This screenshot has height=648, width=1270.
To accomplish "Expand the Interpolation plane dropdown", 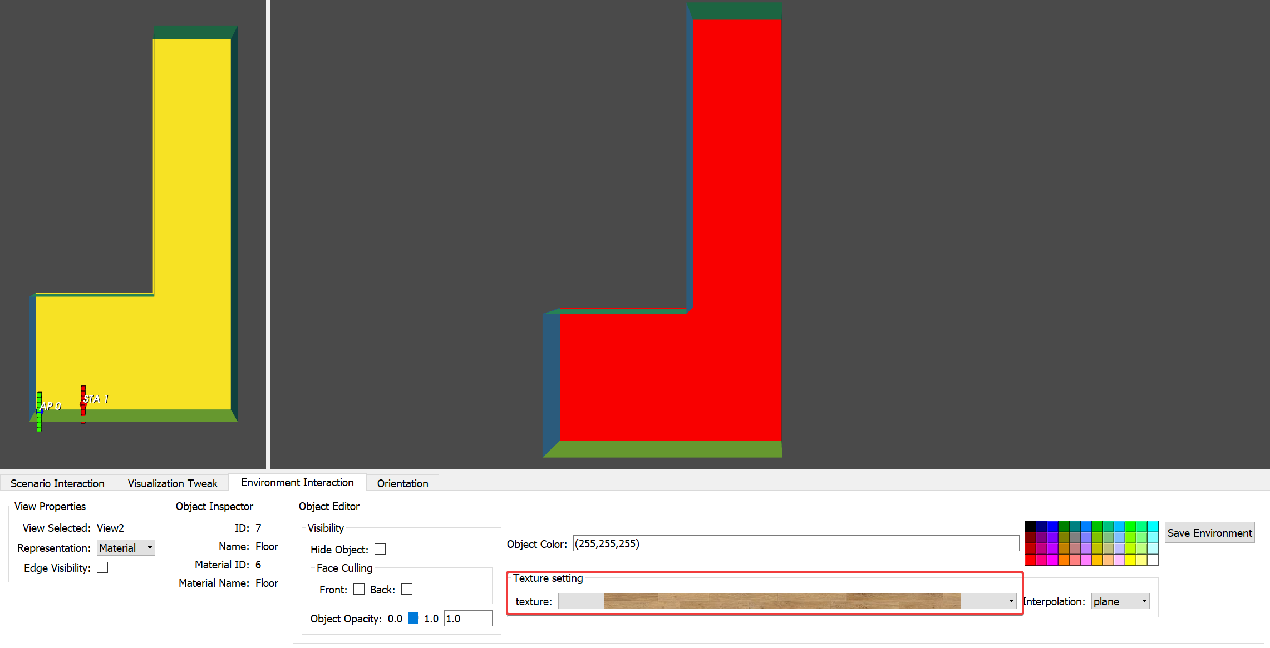I will (1119, 601).
